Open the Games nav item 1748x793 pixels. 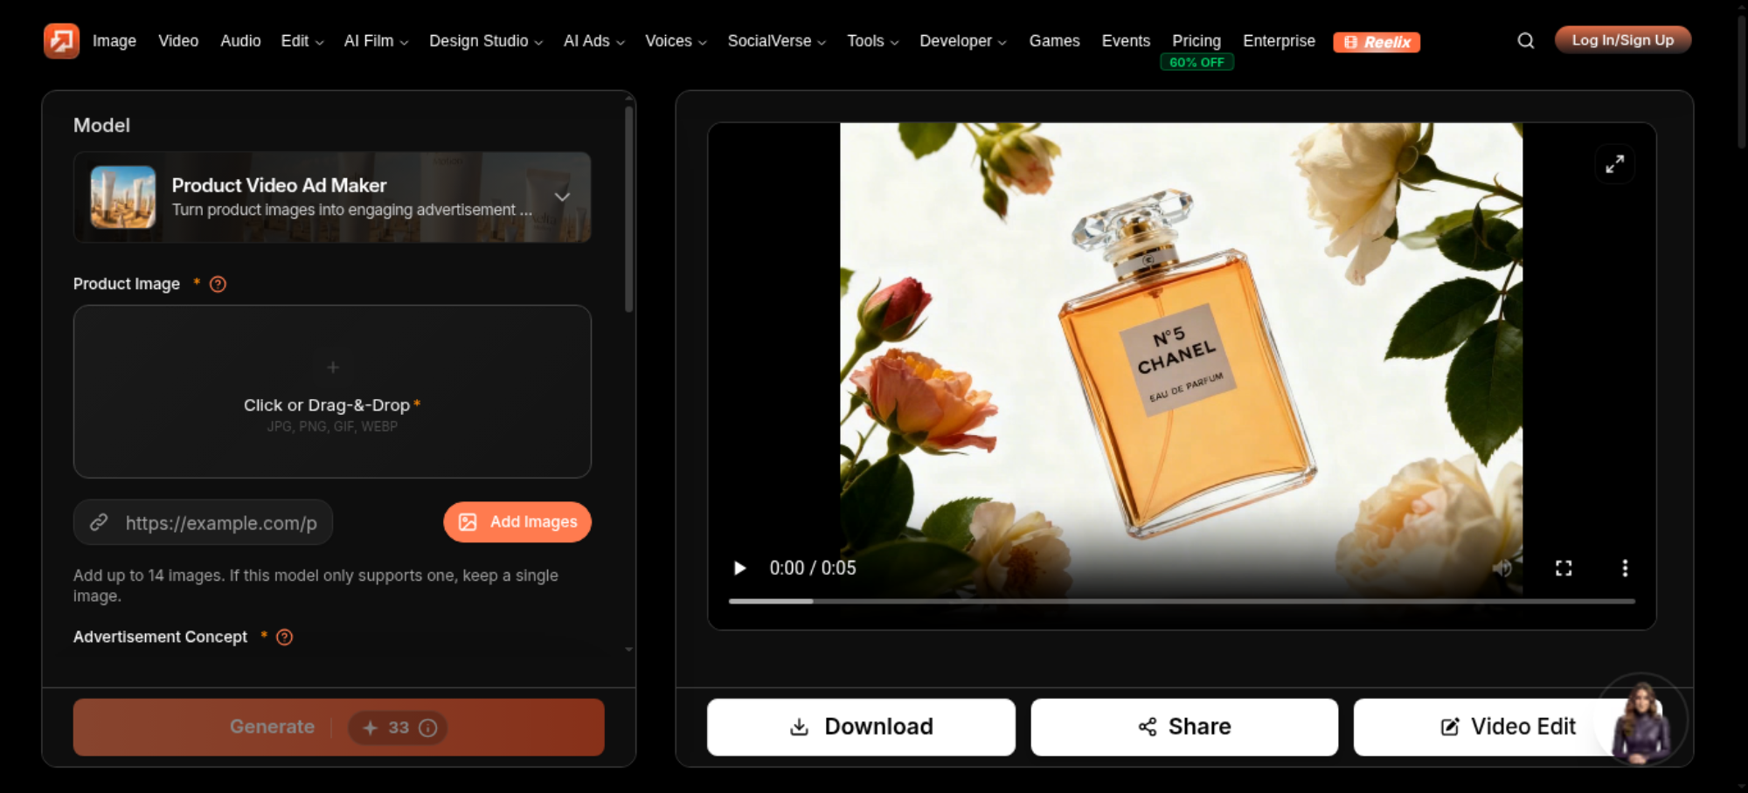tap(1054, 41)
